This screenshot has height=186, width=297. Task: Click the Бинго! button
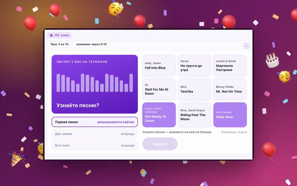160,144
